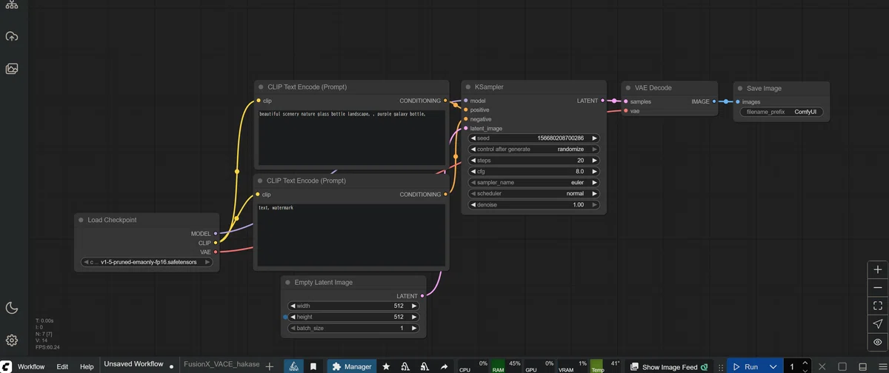
Task: Switch to the Unsaved Workflow tab
Action: (133, 364)
